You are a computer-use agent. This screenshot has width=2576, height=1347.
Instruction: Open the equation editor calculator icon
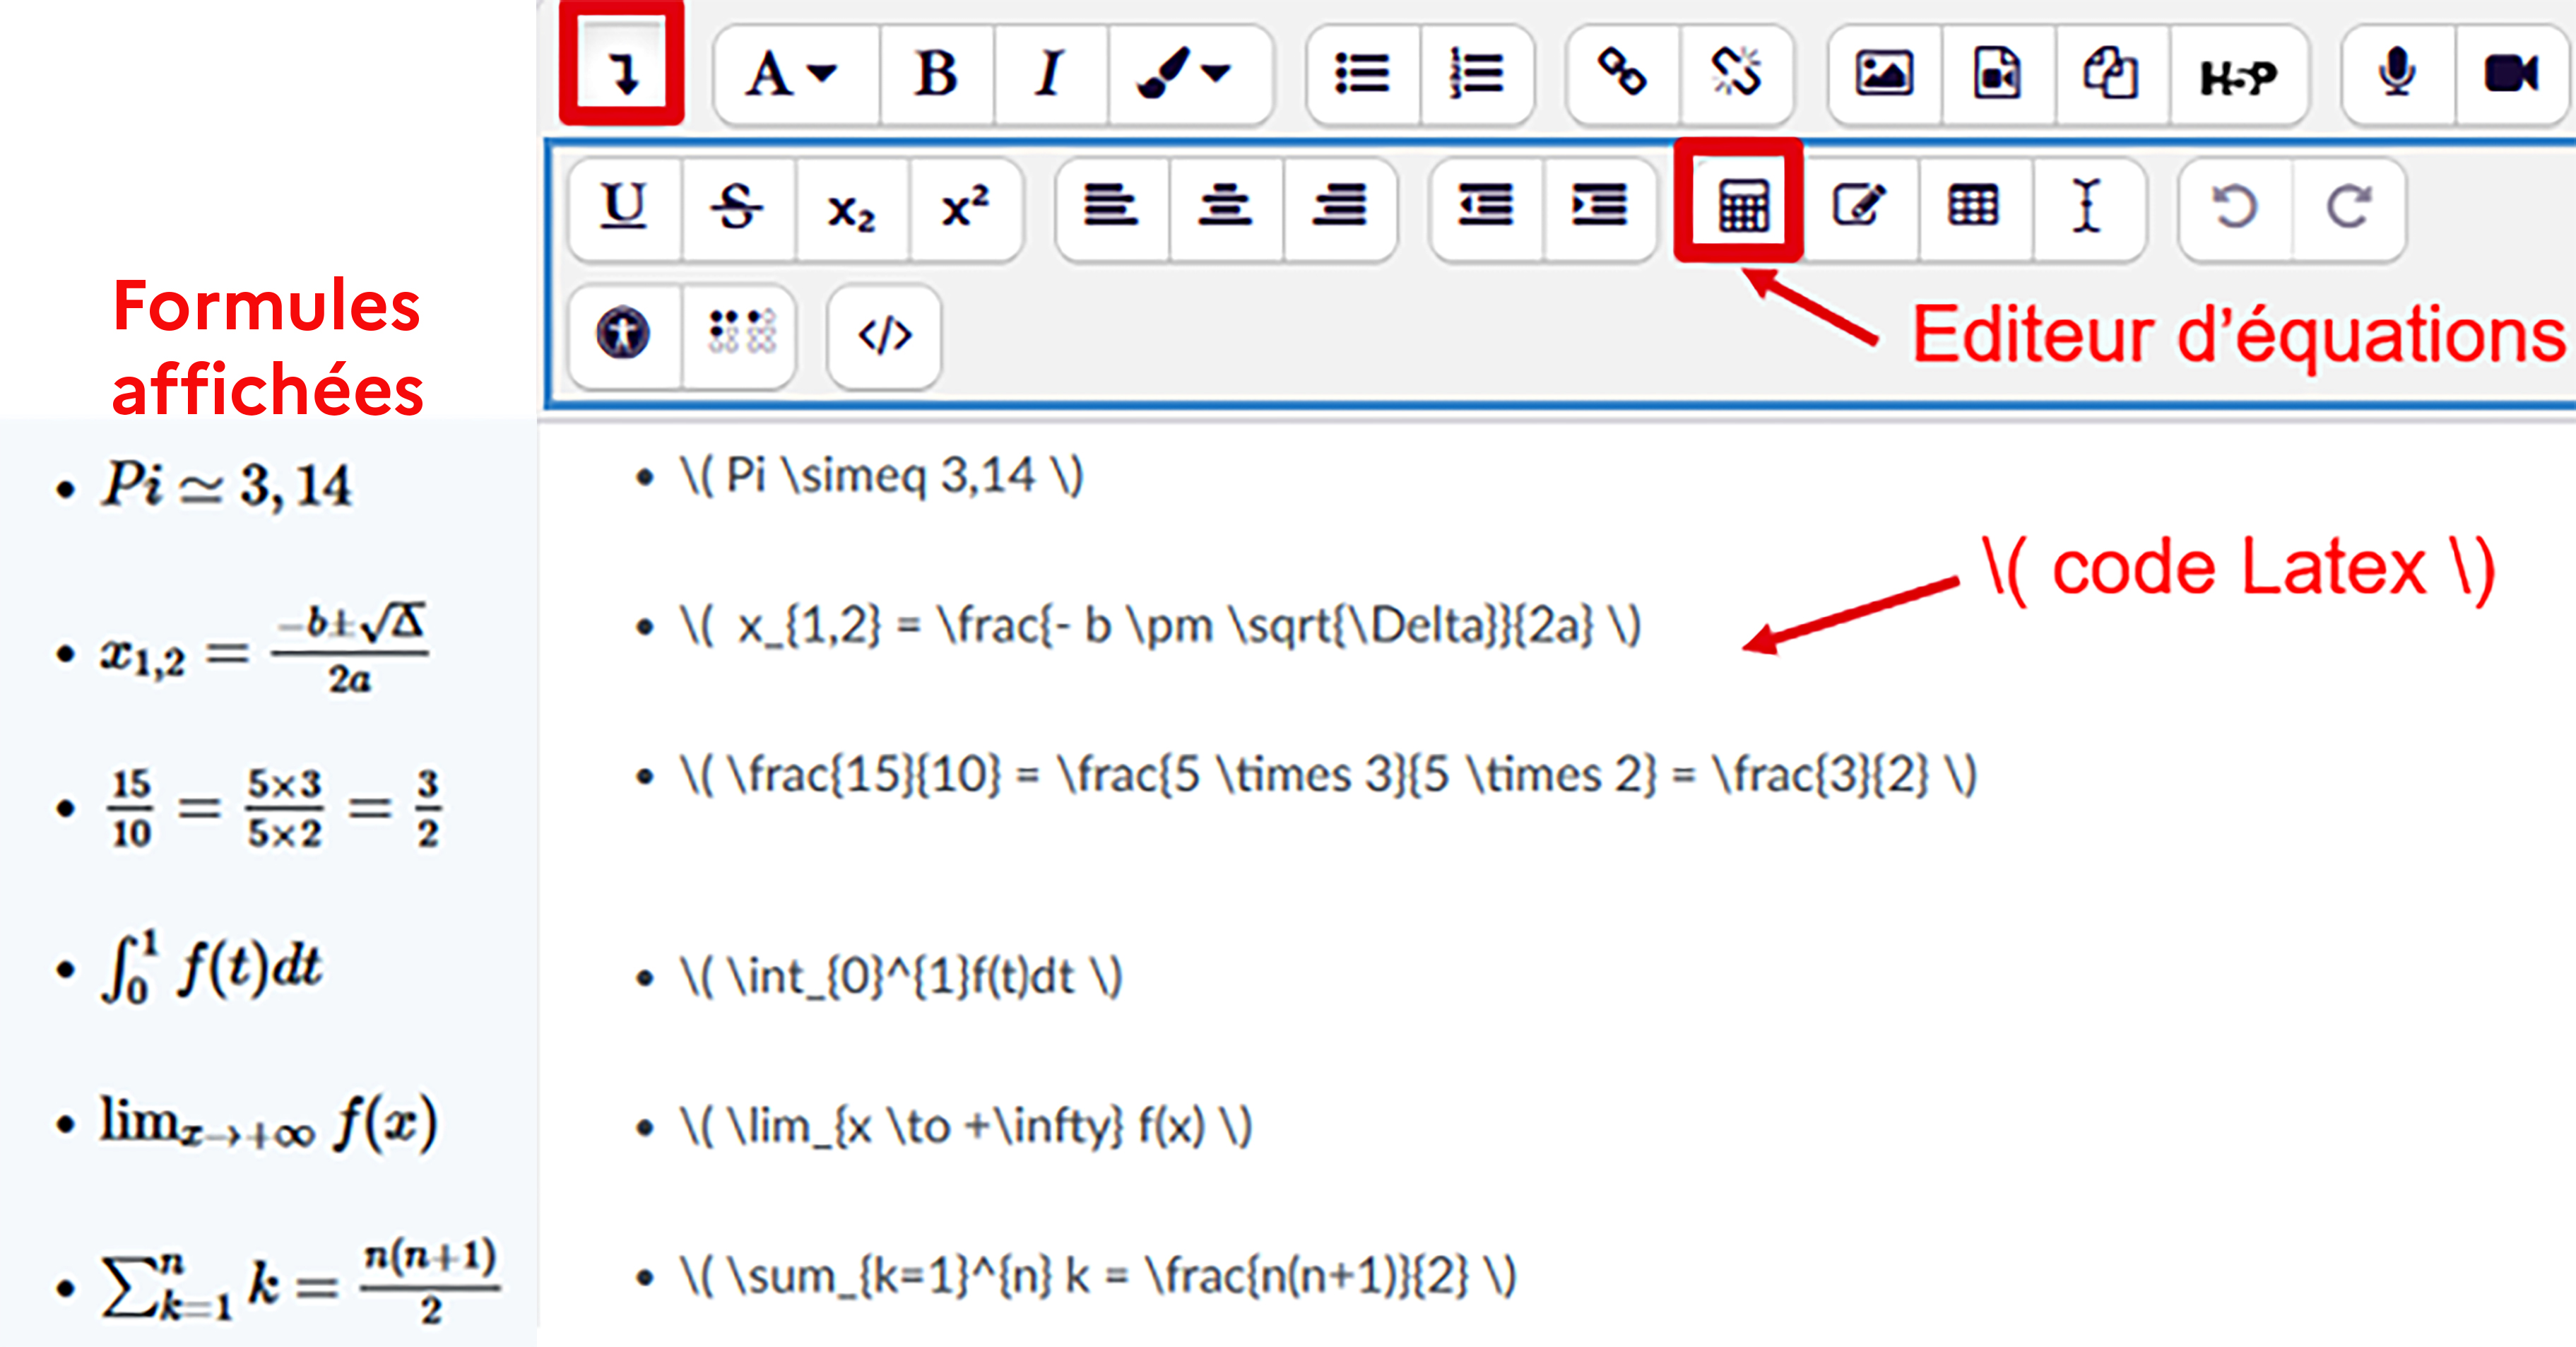point(1742,206)
